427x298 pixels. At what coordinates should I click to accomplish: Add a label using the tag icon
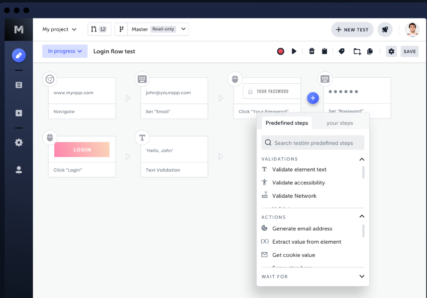click(341, 51)
